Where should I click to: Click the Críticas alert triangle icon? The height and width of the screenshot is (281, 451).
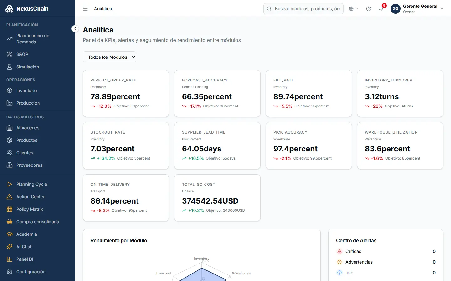pos(340,251)
